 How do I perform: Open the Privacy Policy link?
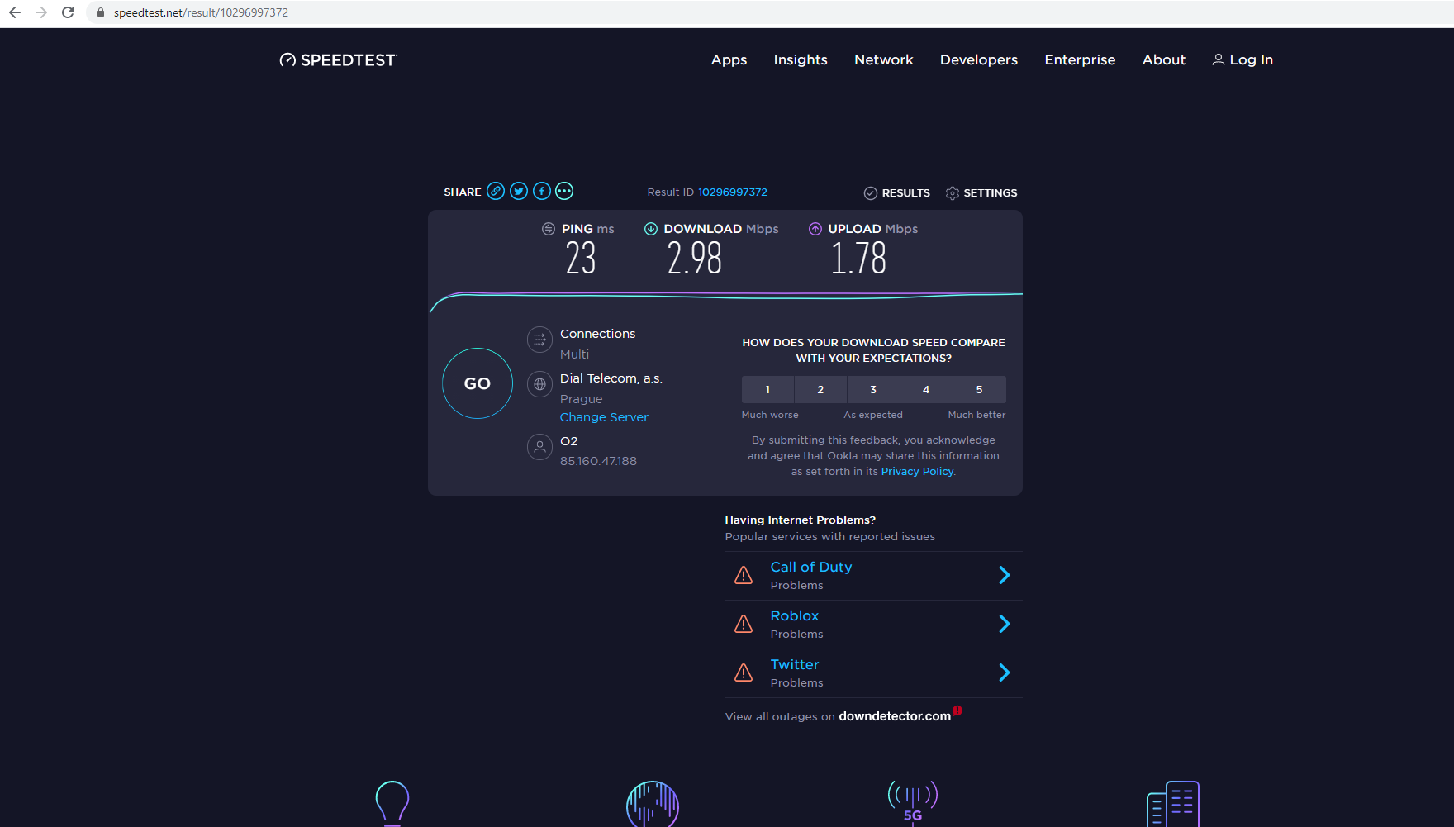point(917,472)
